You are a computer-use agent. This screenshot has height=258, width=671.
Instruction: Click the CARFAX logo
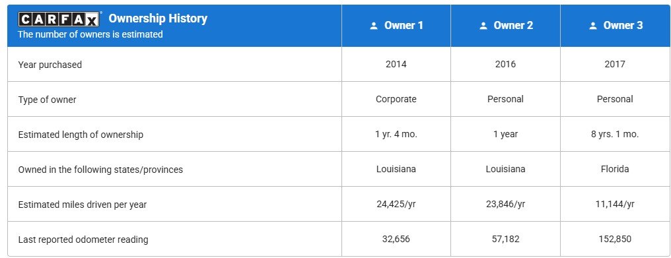(59, 19)
